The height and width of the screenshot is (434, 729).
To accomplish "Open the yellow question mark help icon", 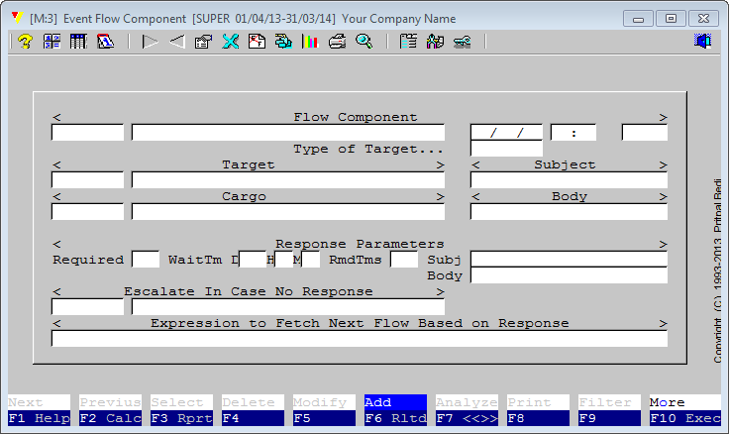I will pos(25,42).
